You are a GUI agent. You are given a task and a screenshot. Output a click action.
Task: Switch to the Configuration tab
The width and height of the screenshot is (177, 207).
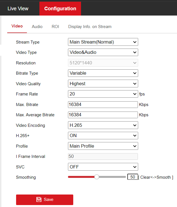click(60, 9)
